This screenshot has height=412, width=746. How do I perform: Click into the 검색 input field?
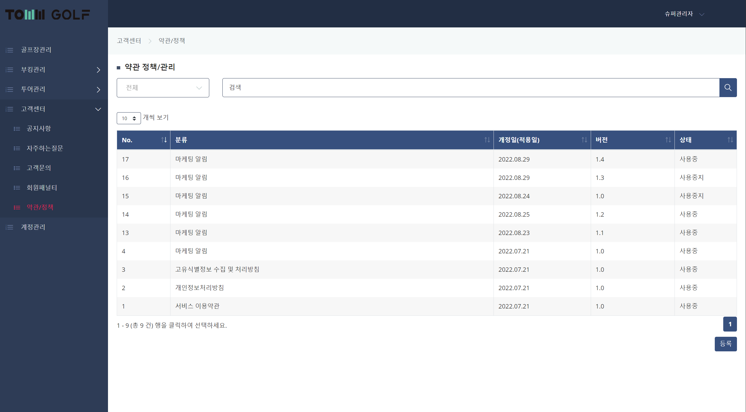click(x=470, y=87)
